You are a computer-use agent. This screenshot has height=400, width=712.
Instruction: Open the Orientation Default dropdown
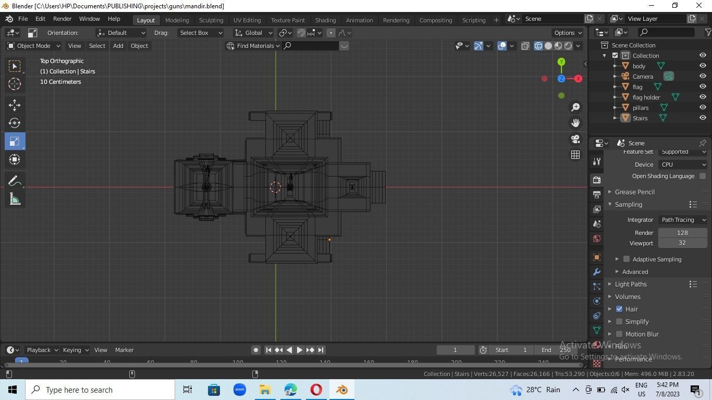[121, 33]
